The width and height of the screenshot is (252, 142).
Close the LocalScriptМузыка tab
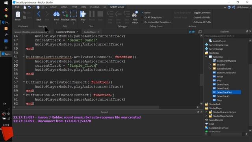click(78, 32)
